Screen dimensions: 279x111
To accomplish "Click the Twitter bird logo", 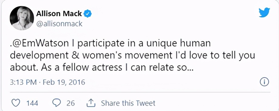I will 264,13.
